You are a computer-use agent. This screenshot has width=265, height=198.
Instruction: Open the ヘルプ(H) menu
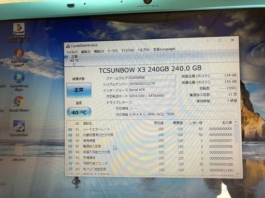pyautogui.click(x=143, y=50)
